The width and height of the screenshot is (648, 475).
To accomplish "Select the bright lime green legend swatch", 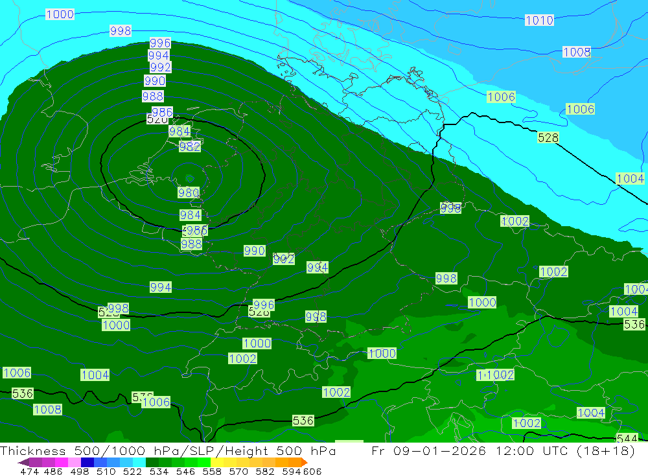I will pyautogui.click(x=204, y=462).
